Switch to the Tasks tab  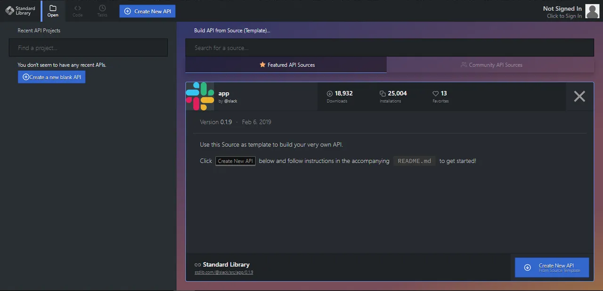click(102, 11)
